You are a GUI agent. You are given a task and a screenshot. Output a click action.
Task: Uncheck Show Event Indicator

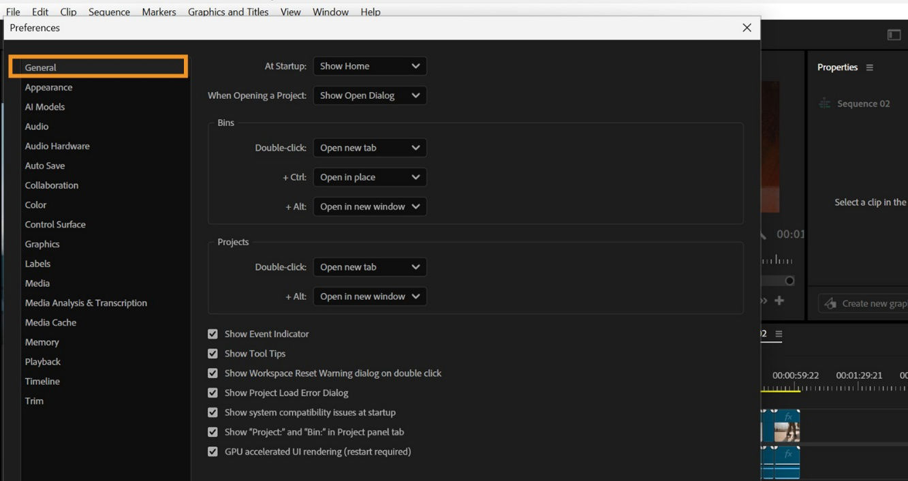213,334
